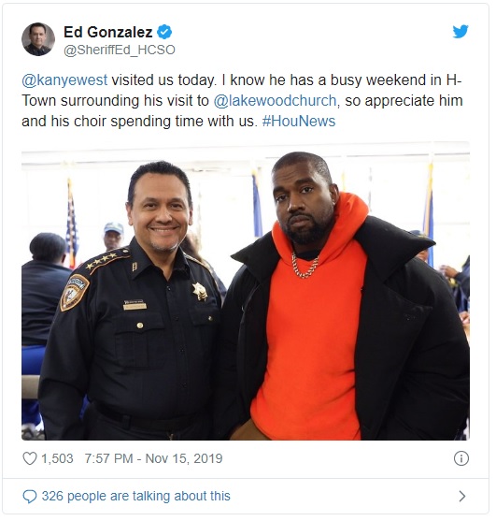The height and width of the screenshot is (521, 496).
Task: Click the tweet text "visited us today"
Action: tap(163, 80)
